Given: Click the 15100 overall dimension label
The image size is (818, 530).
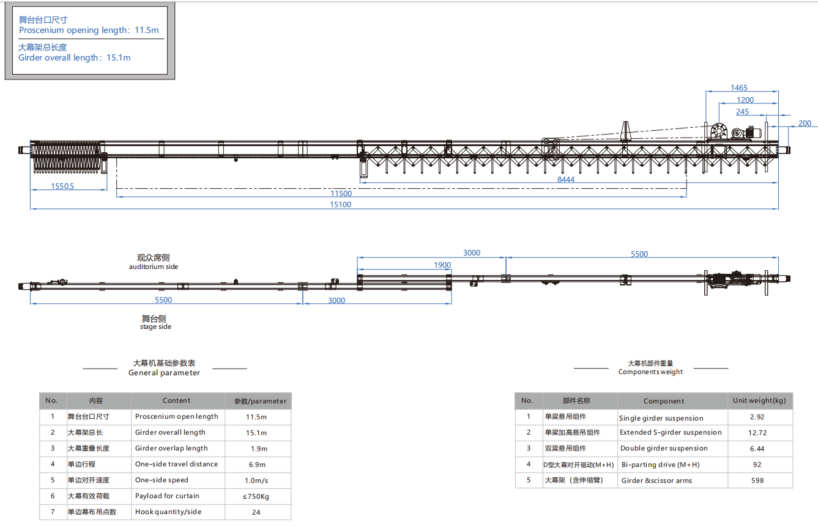Looking at the screenshot, I should 341,205.
